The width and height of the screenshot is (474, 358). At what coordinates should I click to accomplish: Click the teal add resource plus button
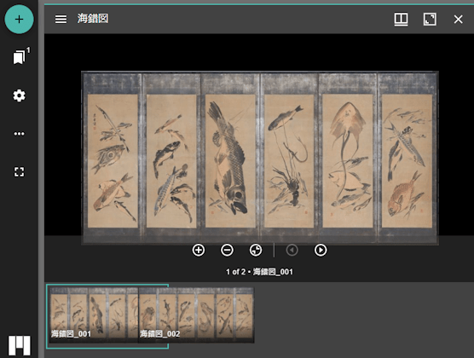click(19, 20)
